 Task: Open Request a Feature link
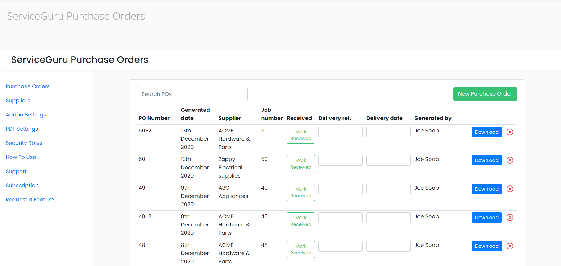(x=30, y=200)
